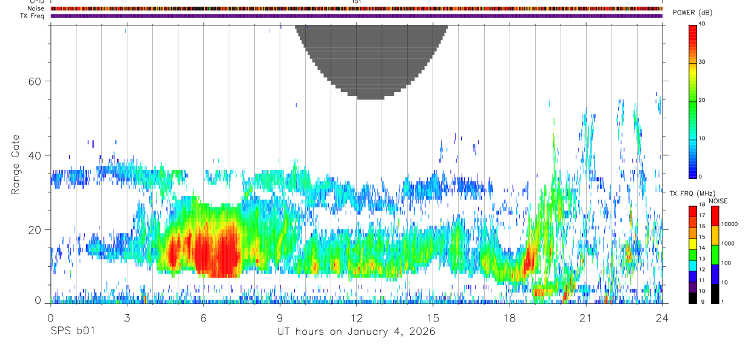
Task: Click the 18 hour x-axis tick label
Action: click(x=510, y=318)
